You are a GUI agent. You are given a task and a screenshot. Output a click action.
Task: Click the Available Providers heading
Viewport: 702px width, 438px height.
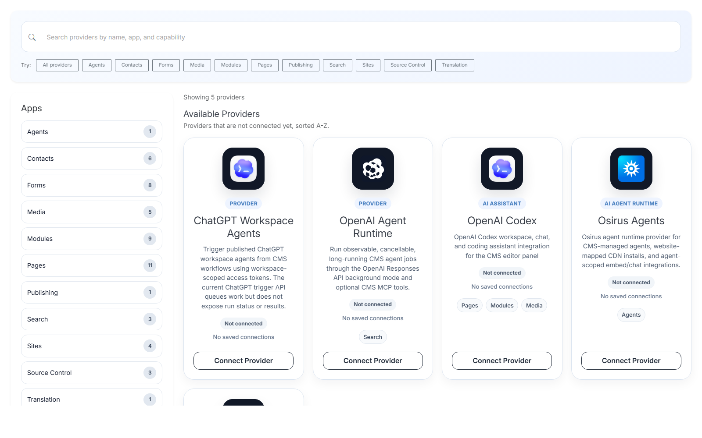[222, 114]
